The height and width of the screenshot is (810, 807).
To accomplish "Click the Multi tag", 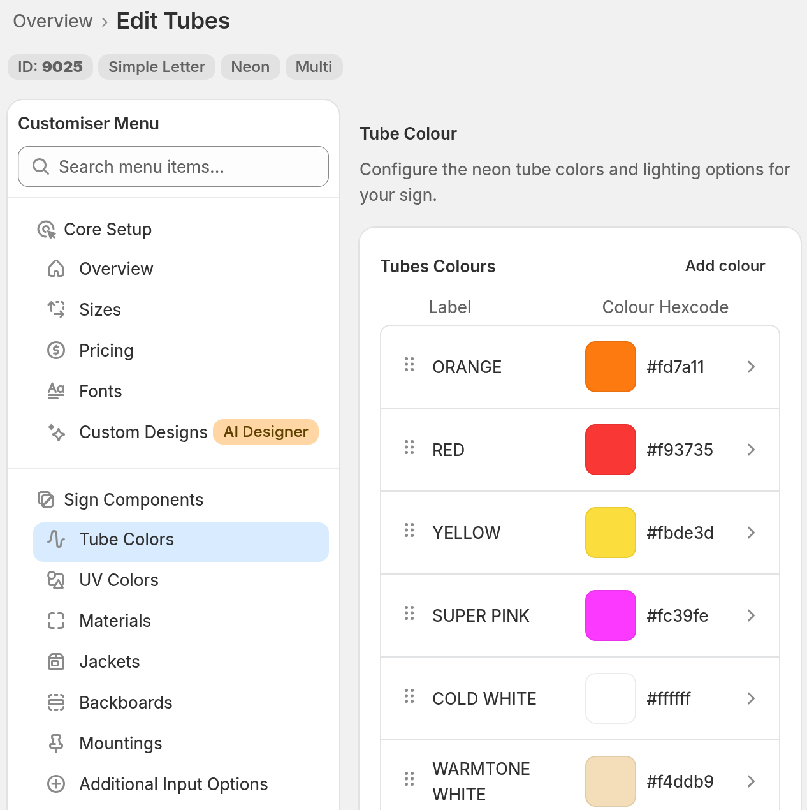I will [314, 67].
